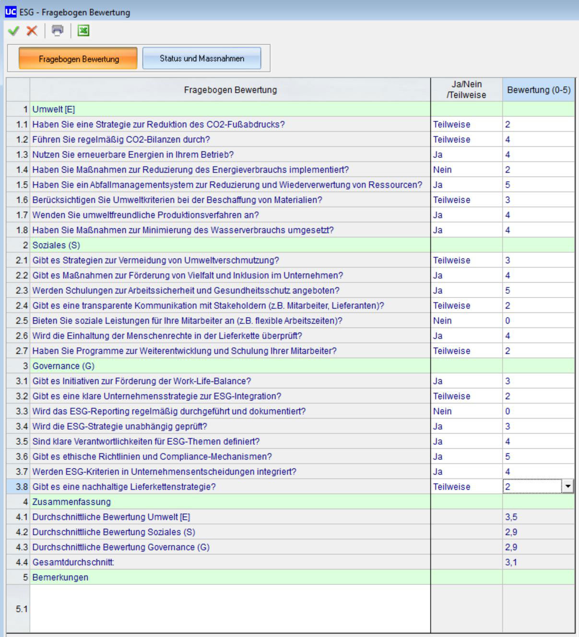This screenshot has width=579, height=637.
Task: Click the printer icon in toolbar
Action: [x=58, y=31]
